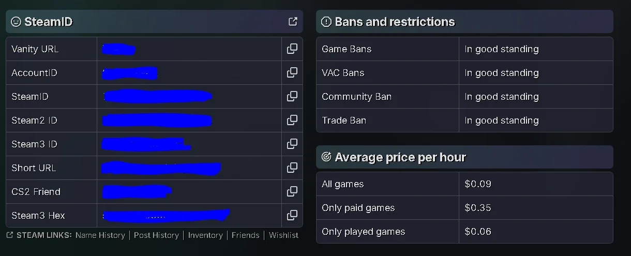Screen dimensions: 631x256
Task: Open the Post History link
Action: [156, 235]
